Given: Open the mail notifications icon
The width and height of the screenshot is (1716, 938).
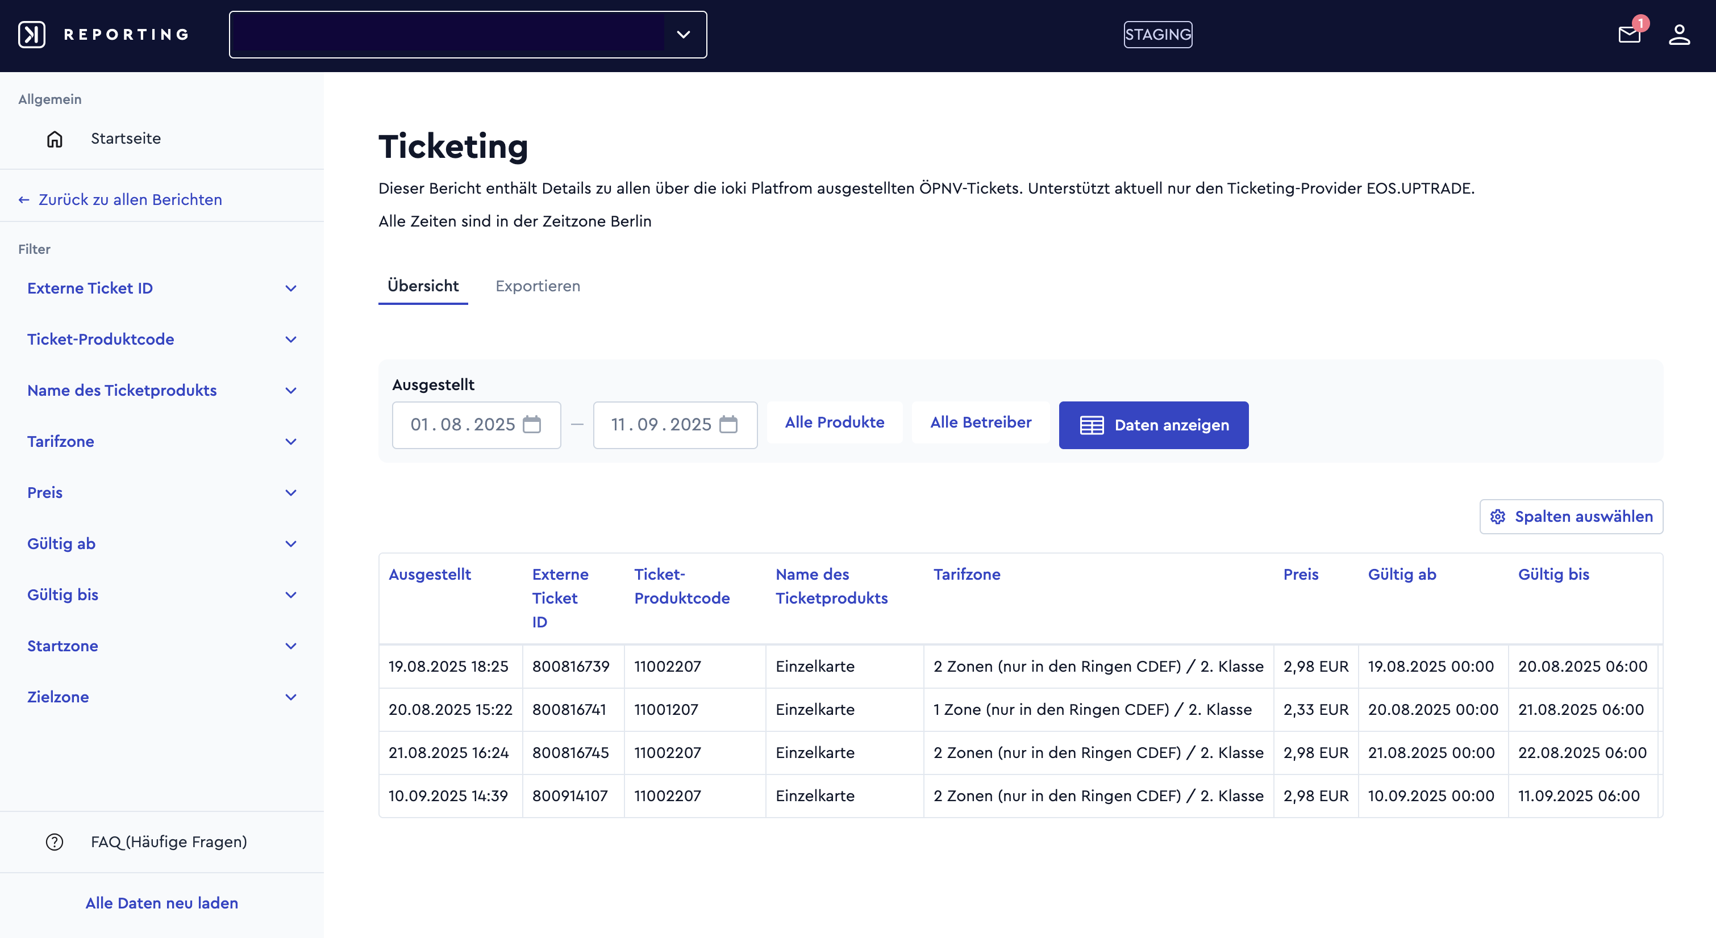Looking at the screenshot, I should (1628, 35).
